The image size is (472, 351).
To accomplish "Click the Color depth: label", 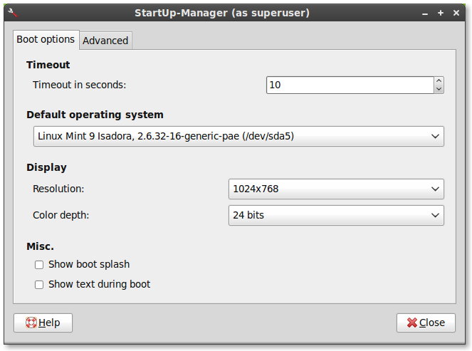I will coord(61,215).
